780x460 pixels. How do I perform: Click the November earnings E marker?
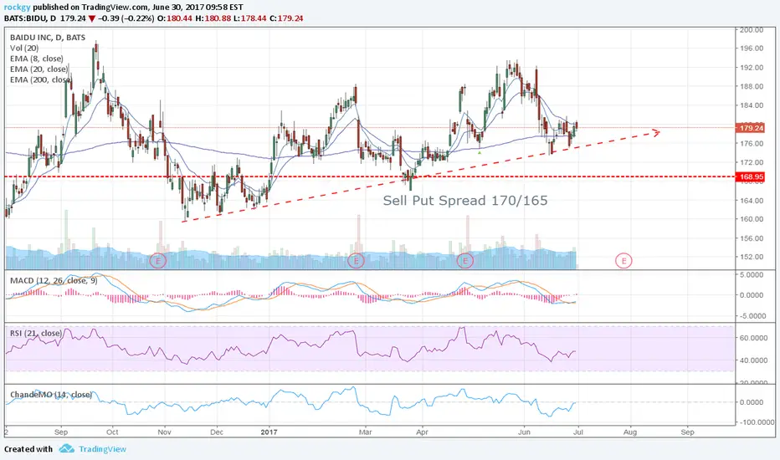[x=157, y=260]
